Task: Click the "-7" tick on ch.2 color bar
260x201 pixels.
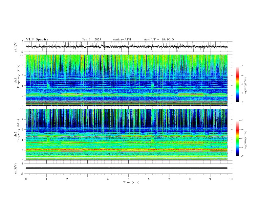Action: coord(242,156)
